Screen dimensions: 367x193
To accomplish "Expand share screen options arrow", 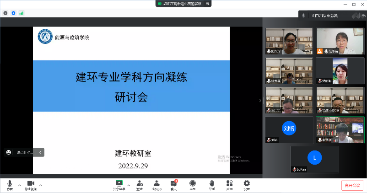I will coord(129,185).
